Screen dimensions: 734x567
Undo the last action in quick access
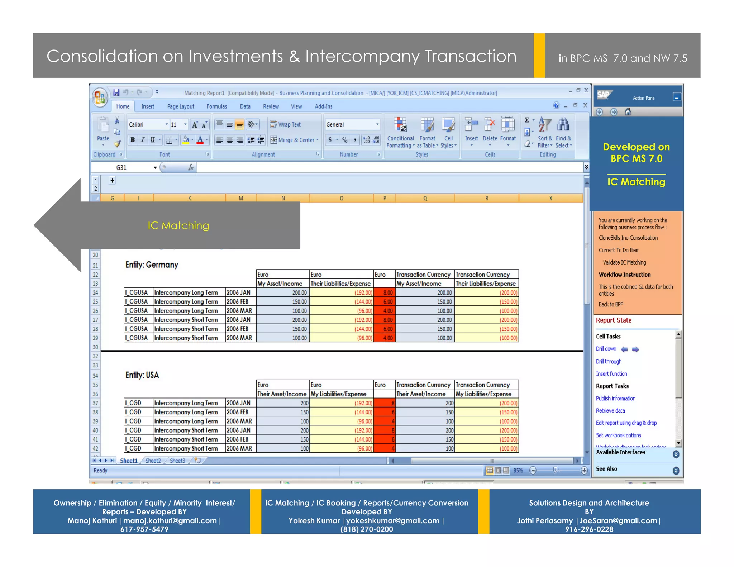(x=125, y=92)
